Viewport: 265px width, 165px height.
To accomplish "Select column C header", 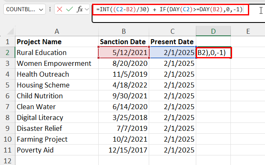I will click(x=172, y=31).
